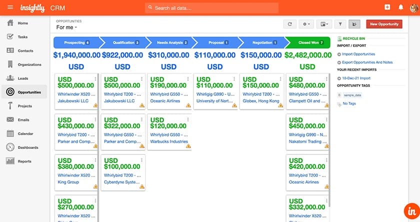The image size is (420, 222).
Task: Click into the Search all data field
Action: tap(211, 8)
